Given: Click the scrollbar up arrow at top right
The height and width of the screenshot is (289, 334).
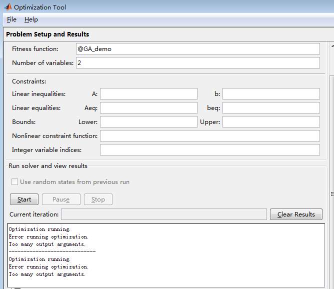Looking at the screenshot, I should 332,46.
